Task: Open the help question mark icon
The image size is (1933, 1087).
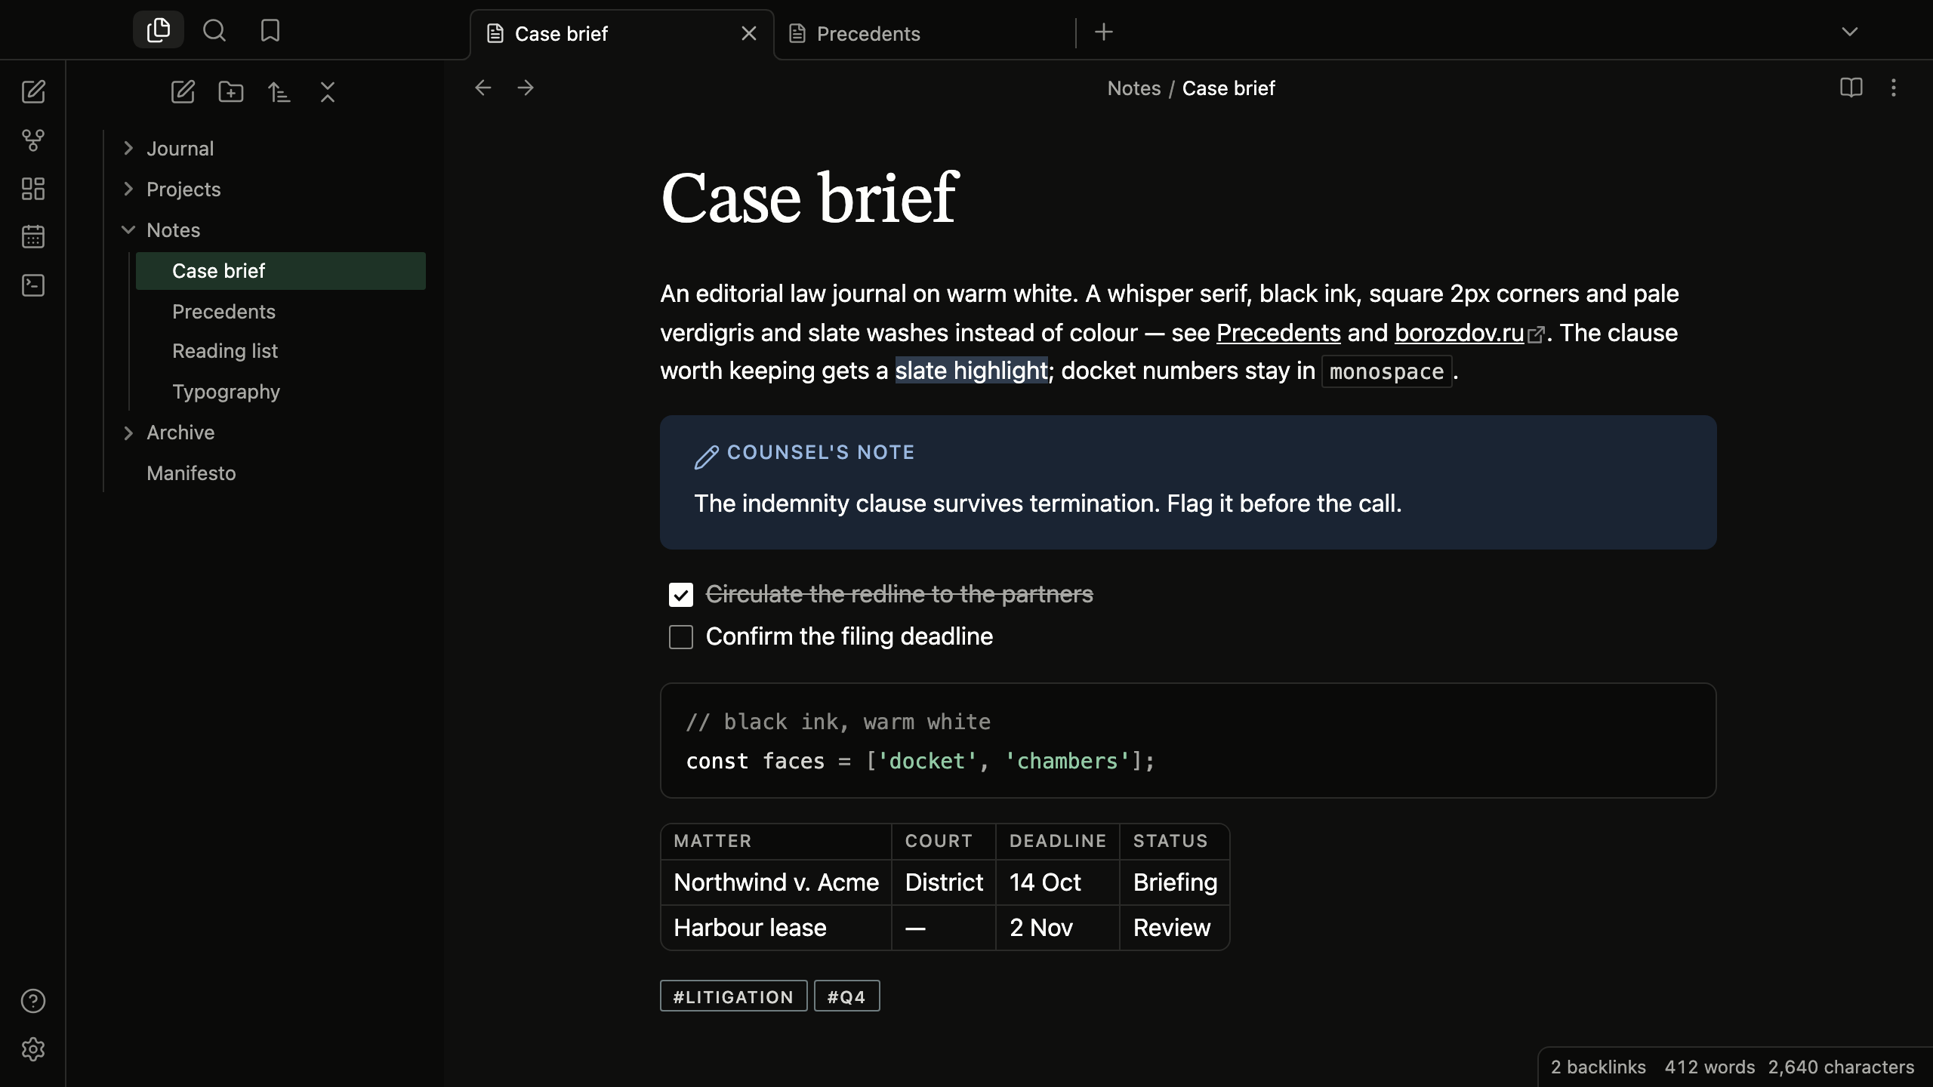Action: click(x=33, y=1001)
